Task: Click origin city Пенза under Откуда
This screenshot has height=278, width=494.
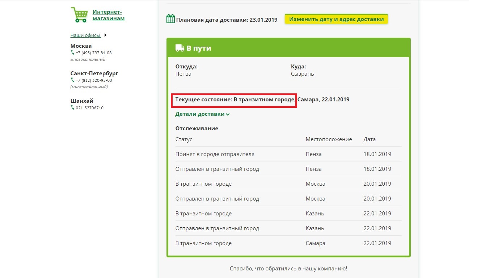Action: pyautogui.click(x=183, y=74)
